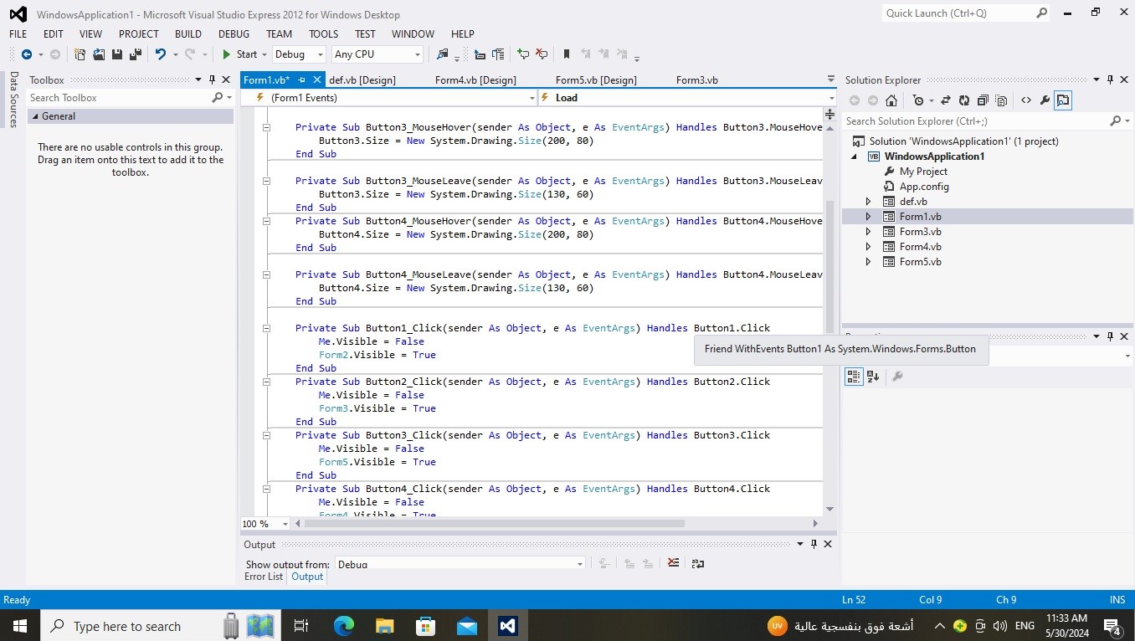The image size is (1135, 641).
Task: Toggle a bookmark with the bookmark icon
Action: pos(567,54)
